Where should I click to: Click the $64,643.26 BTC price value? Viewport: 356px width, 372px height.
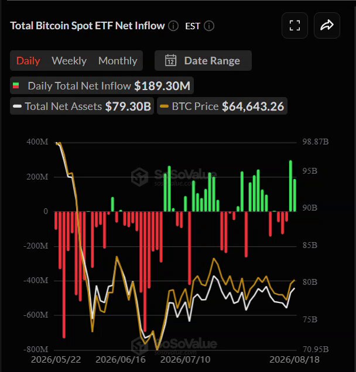tap(253, 106)
